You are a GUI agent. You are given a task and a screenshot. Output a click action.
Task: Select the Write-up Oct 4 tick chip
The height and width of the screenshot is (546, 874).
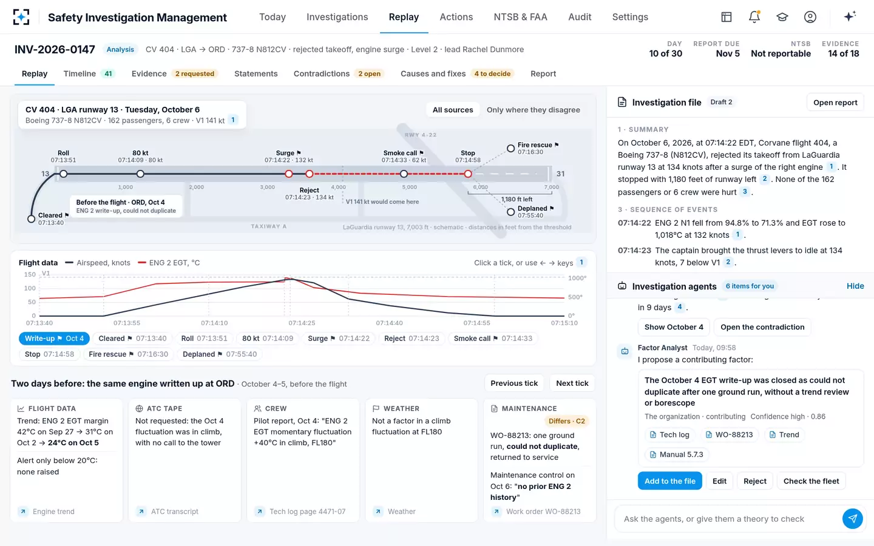tap(54, 339)
